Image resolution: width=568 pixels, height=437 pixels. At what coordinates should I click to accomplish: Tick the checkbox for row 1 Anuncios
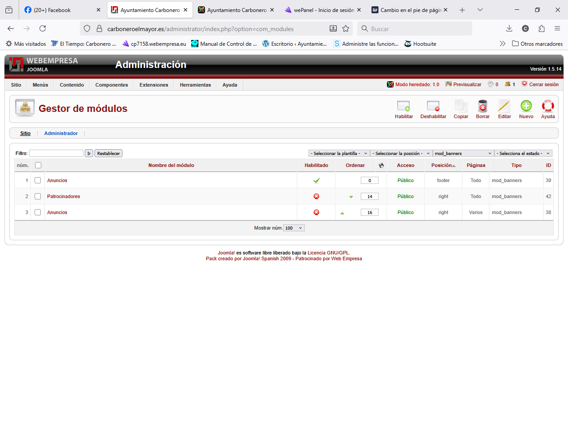pyautogui.click(x=38, y=180)
